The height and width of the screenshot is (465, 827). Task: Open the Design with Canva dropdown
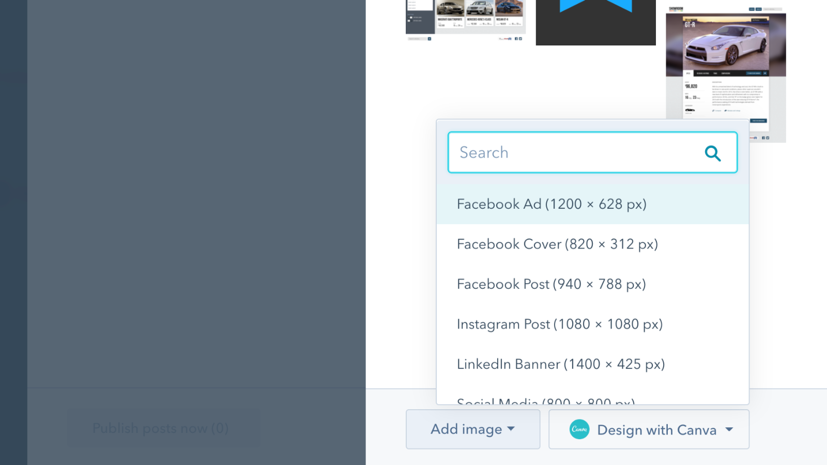649,429
